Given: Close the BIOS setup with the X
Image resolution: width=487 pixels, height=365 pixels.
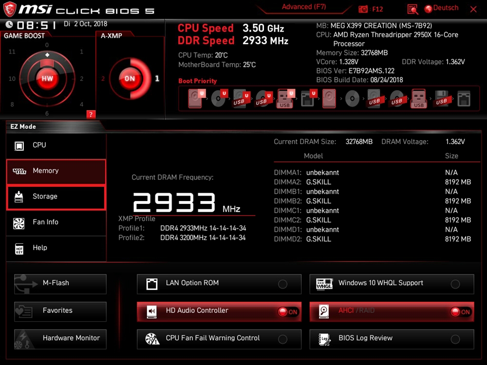Looking at the screenshot, I should tap(473, 9).
